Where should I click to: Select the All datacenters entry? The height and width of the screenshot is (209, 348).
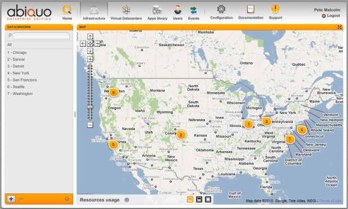click(x=39, y=44)
